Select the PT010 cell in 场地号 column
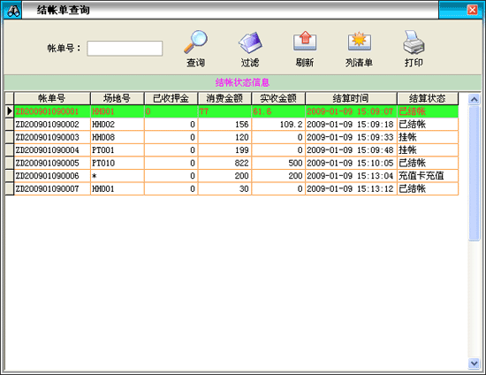 tap(118, 163)
